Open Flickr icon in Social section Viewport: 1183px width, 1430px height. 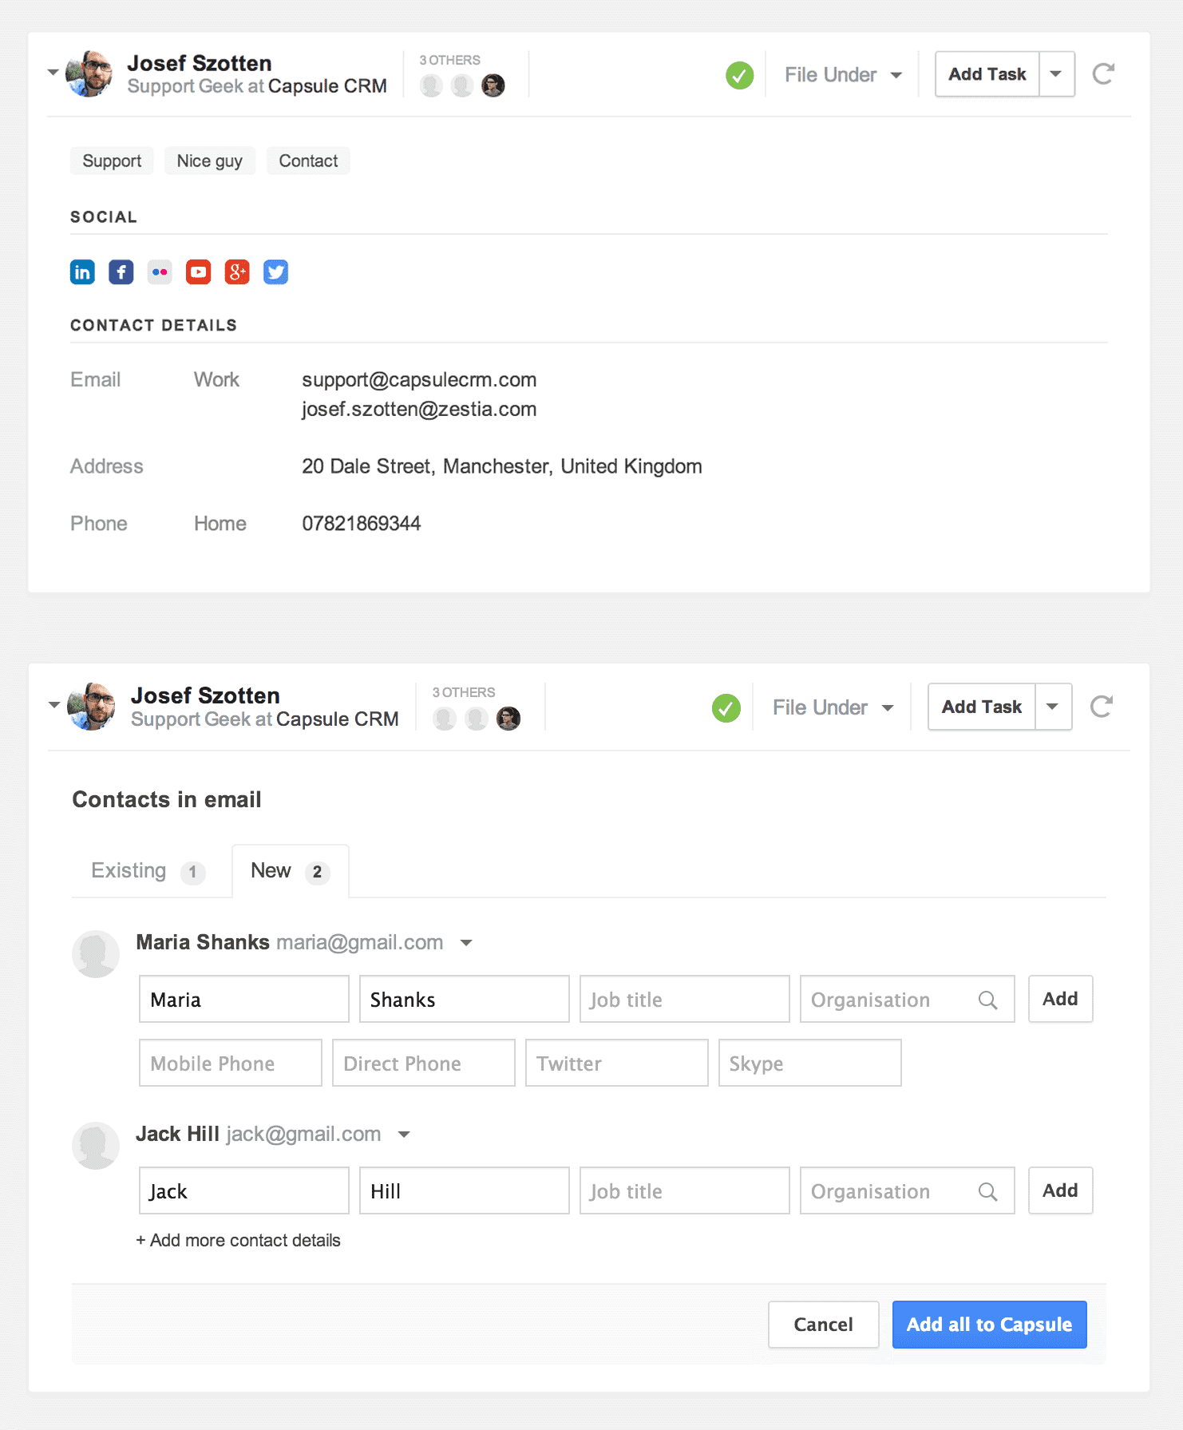pos(160,272)
